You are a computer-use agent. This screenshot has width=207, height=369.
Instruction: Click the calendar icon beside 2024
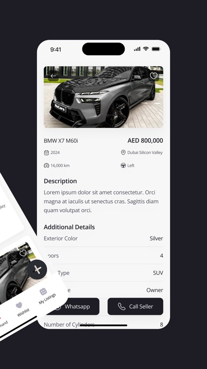point(47,153)
